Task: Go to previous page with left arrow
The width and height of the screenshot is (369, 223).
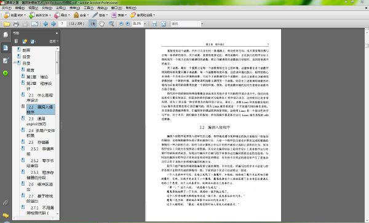Action: (46, 24)
